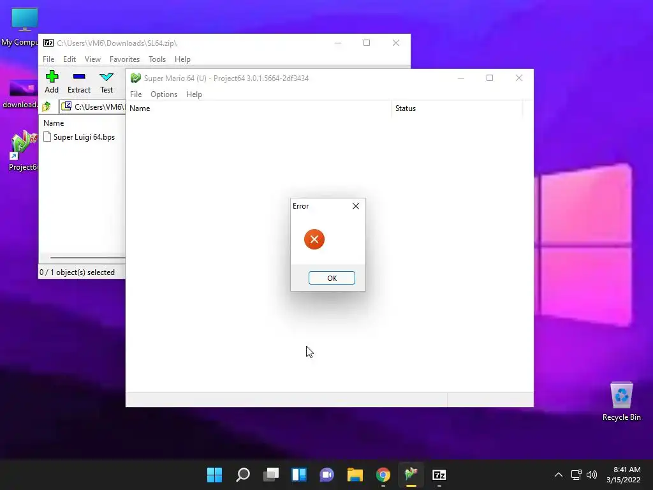Open 7-Zip View menu

[92, 59]
